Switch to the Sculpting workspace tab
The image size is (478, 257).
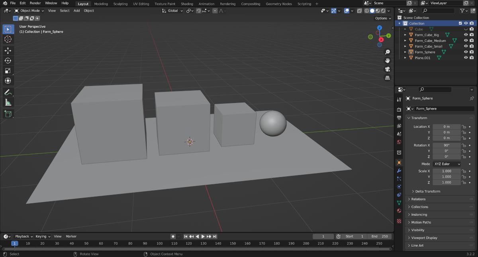pyautogui.click(x=120, y=4)
